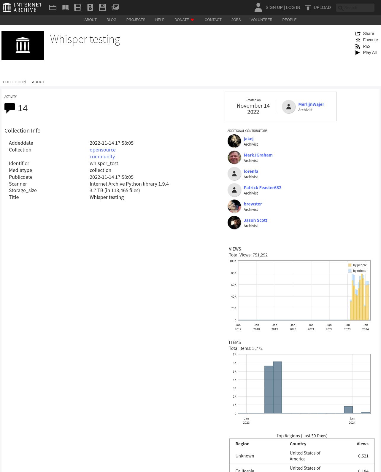The height and width of the screenshot is (472, 381).
Task: Open the ABOUT menu item
Action: (91, 20)
